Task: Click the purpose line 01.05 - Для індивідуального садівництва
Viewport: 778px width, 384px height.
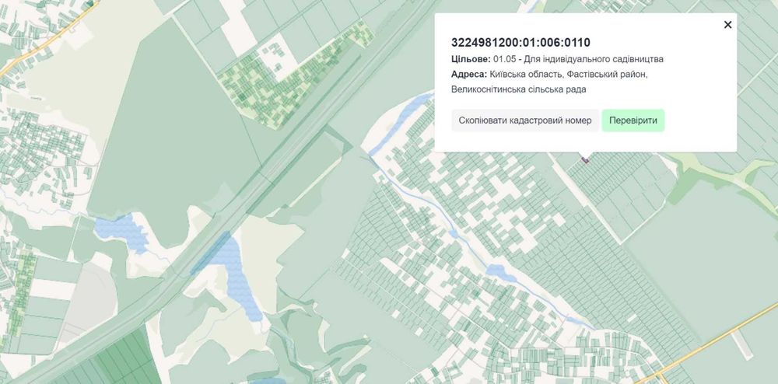Action: tap(578, 59)
